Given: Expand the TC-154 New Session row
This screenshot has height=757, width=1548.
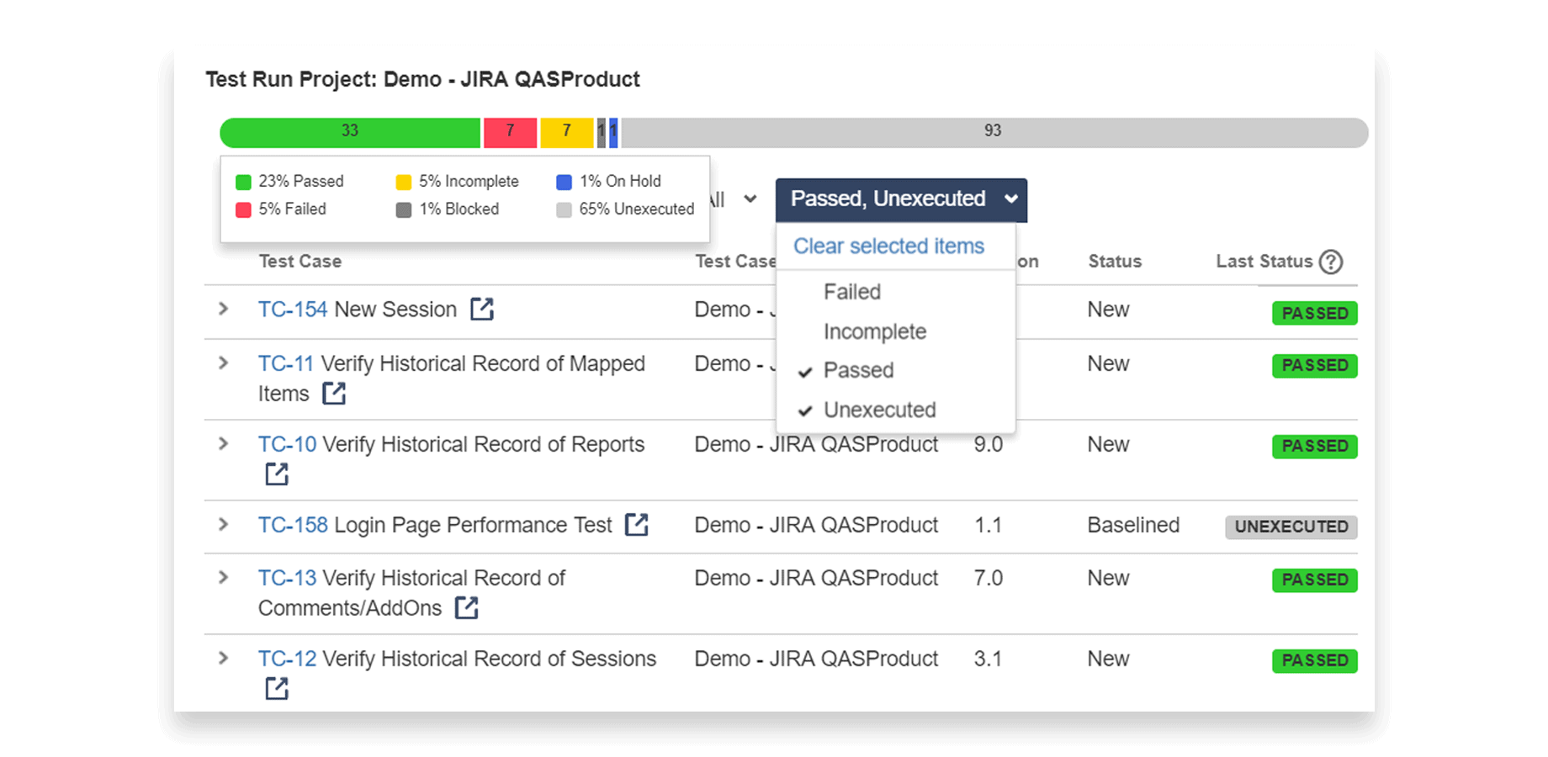Looking at the screenshot, I should tap(222, 309).
